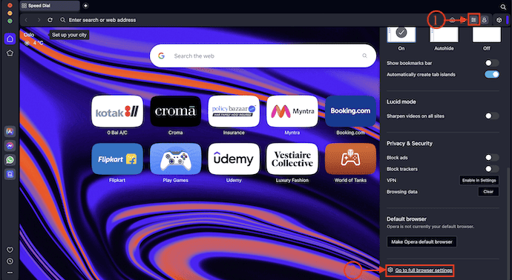Click the reload page icon
The width and height of the screenshot is (512, 280).
coord(50,20)
